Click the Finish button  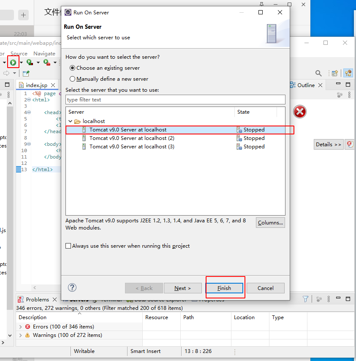pos(224,288)
